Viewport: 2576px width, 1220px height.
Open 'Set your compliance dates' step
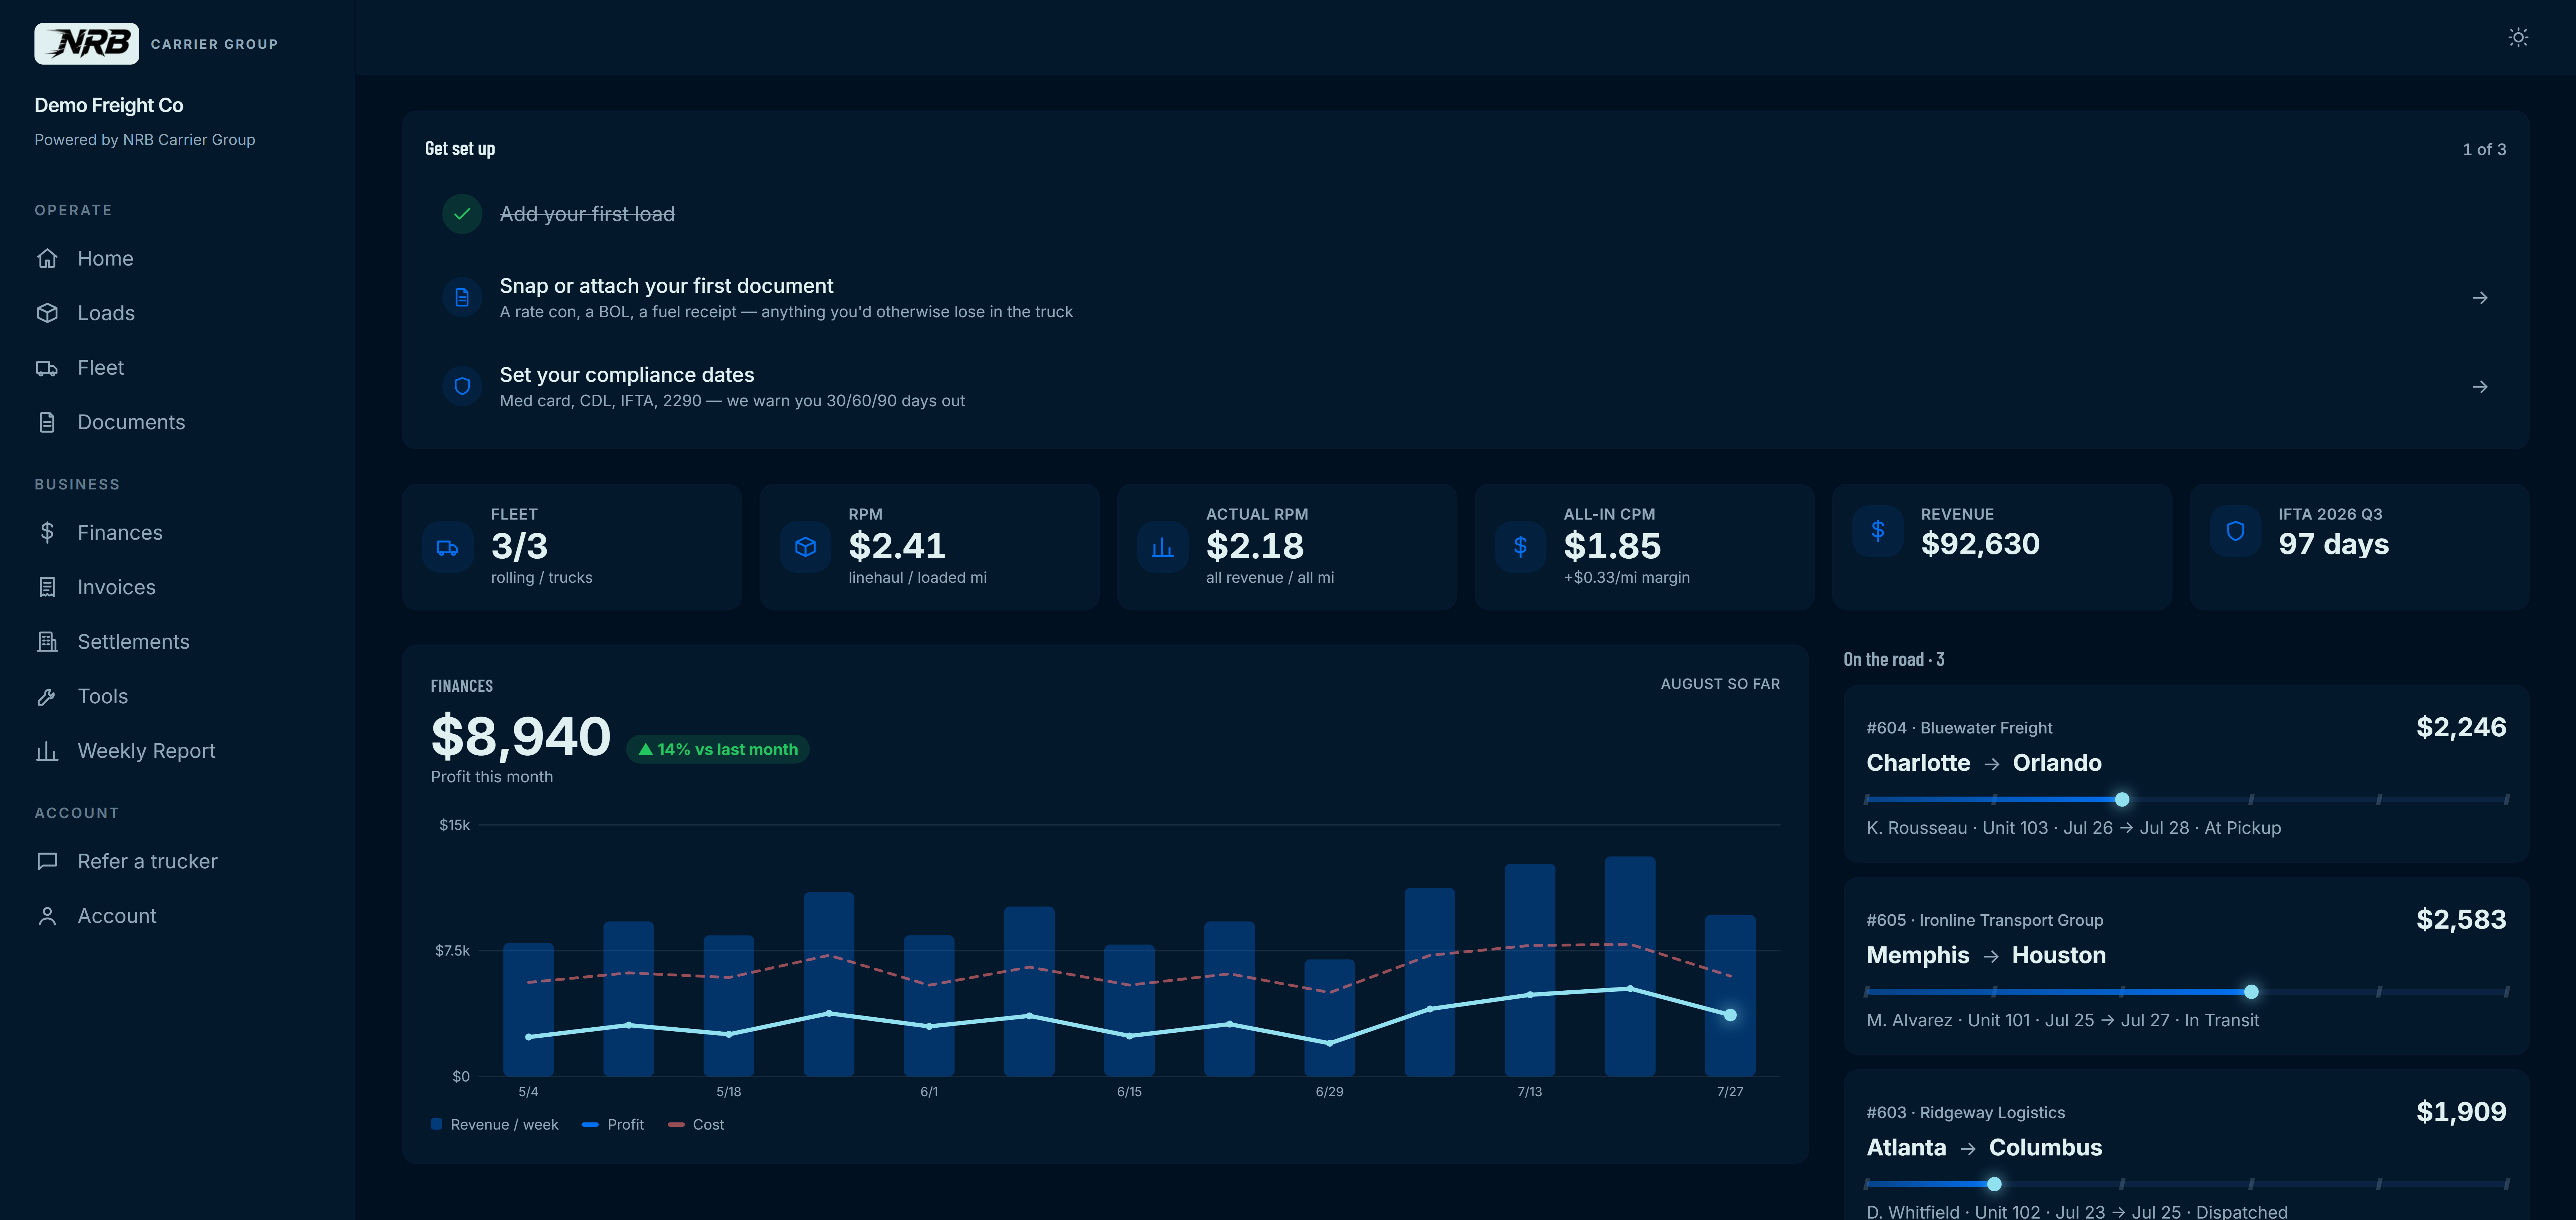[1465, 387]
